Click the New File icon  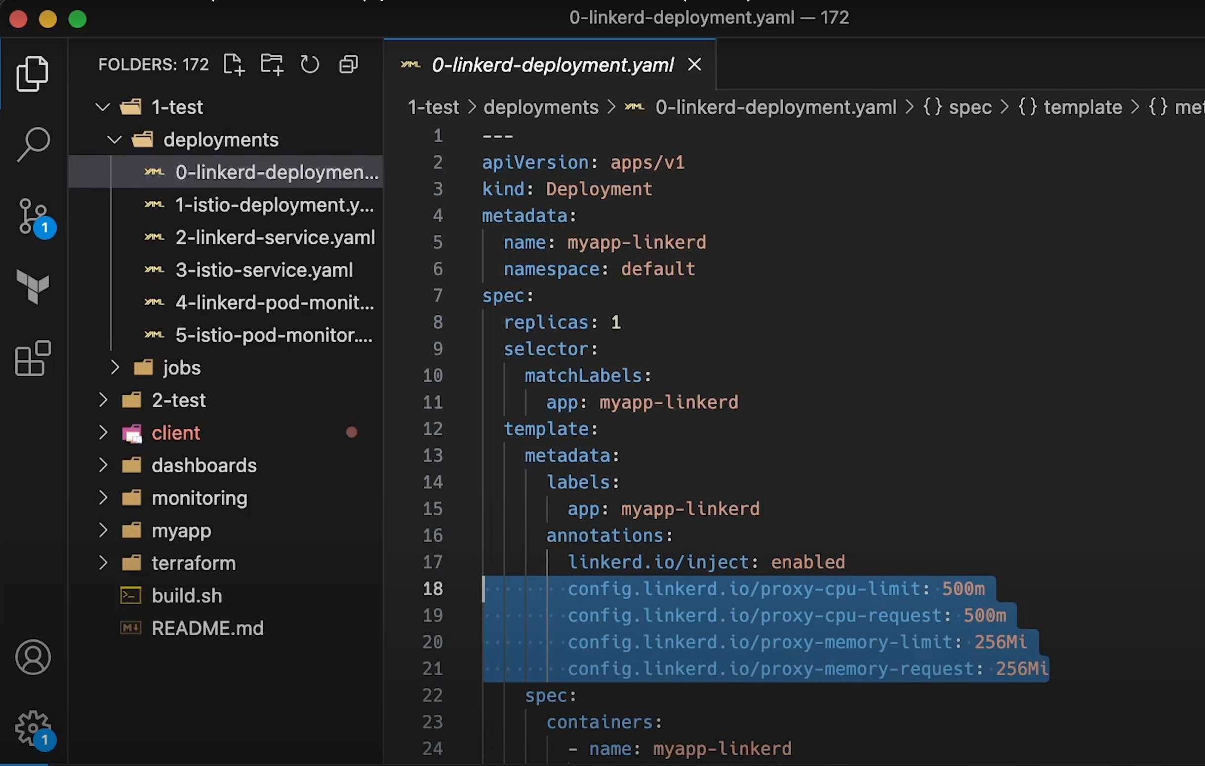pyautogui.click(x=233, y=65)
